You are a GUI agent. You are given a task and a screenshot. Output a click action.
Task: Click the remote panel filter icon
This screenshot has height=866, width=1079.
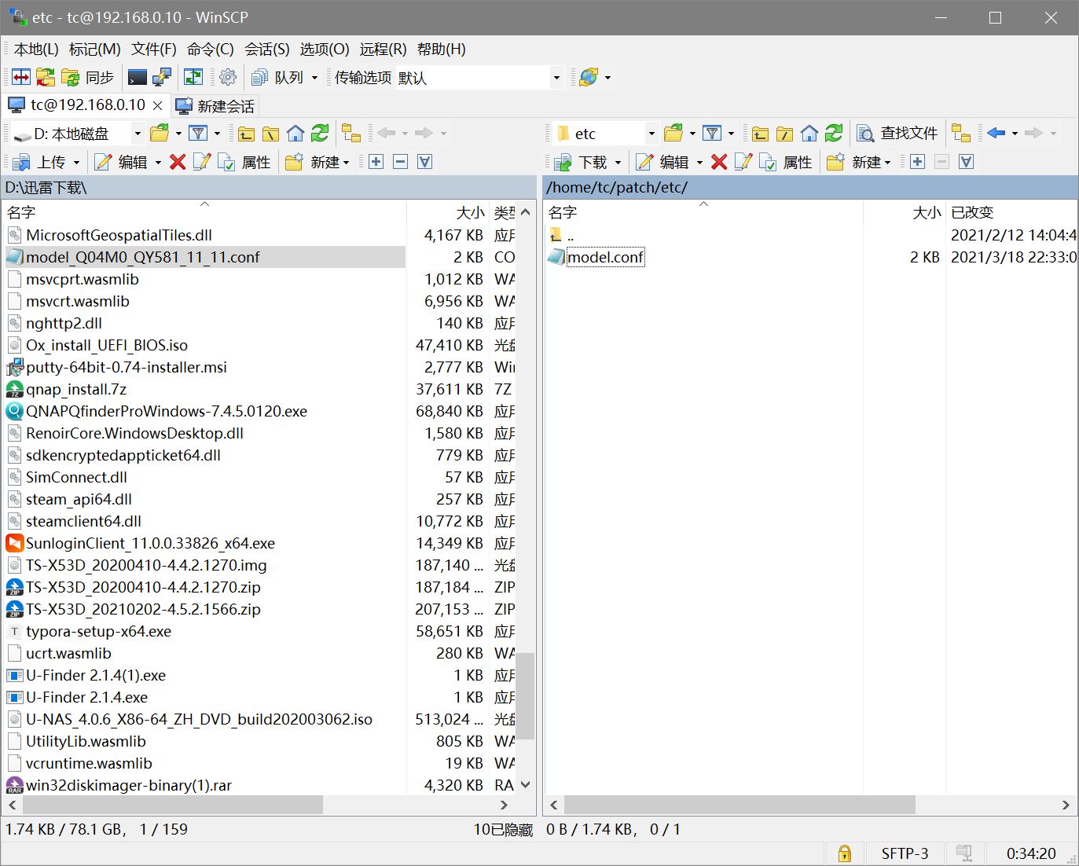point(712,134)
